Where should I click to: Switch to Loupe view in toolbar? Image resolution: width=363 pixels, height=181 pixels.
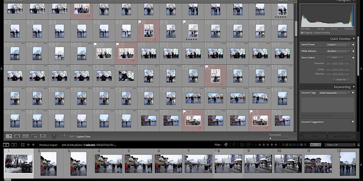(17, 136)
